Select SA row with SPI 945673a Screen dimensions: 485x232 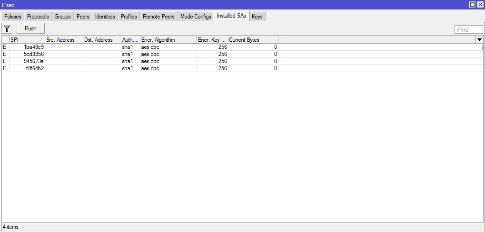(x=242, y=61)
